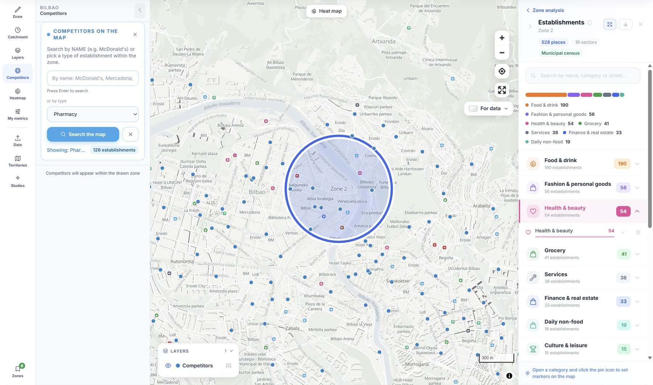
Task: Zoom in on the map
Action: [502, 38]
